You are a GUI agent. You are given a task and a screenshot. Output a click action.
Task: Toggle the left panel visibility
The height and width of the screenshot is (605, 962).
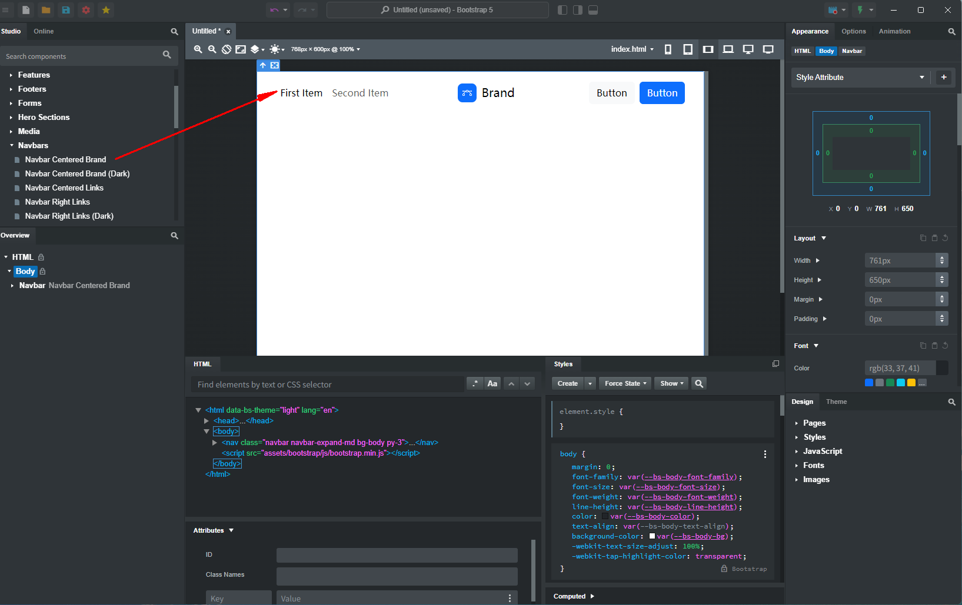click(x=562, y=10)
